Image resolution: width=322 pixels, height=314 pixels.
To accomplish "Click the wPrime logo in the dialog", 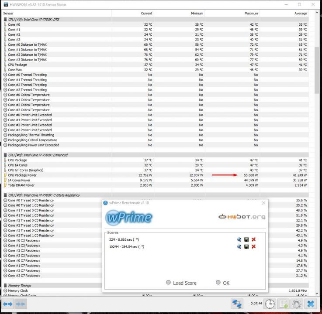I will pos(129,218).
